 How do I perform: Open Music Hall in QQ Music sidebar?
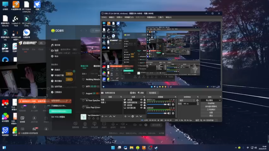pyautogui.click(x=55, y=45)
